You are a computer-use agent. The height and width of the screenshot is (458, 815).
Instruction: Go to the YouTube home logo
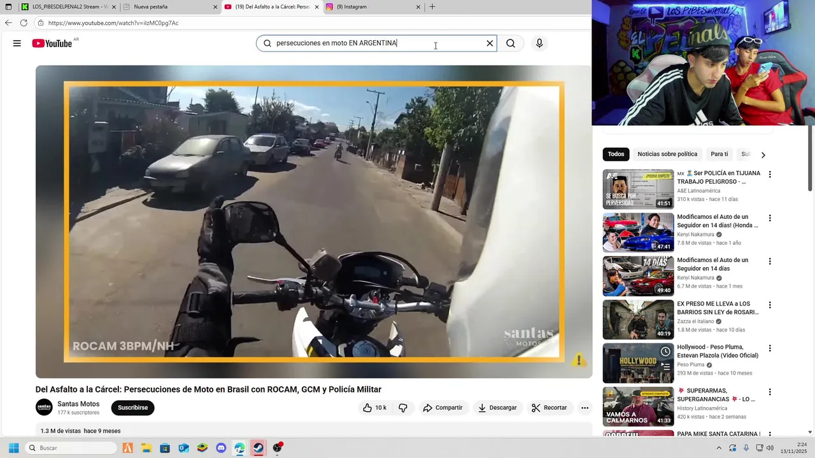click(52, 43)
